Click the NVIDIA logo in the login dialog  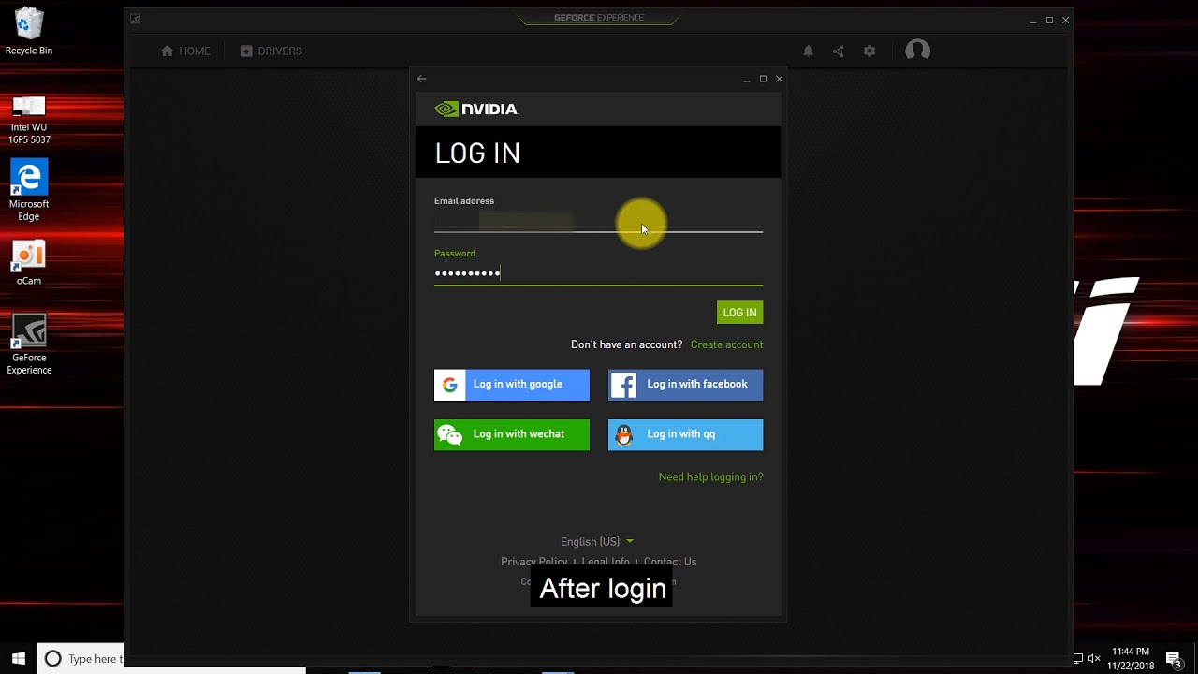[477, 110]
